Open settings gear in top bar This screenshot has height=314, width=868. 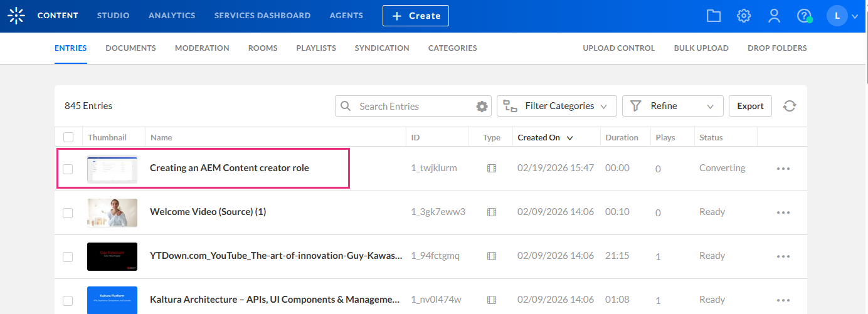pyautogui.click(x=744, y=16)
